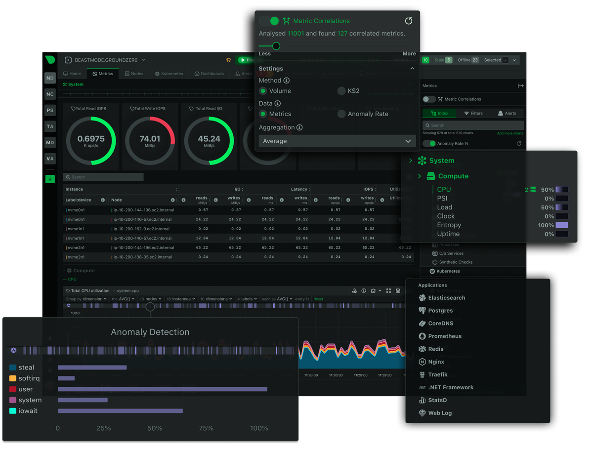Click the Method info icon
Screen dimensions: 593x449
[x=287, y=81]
